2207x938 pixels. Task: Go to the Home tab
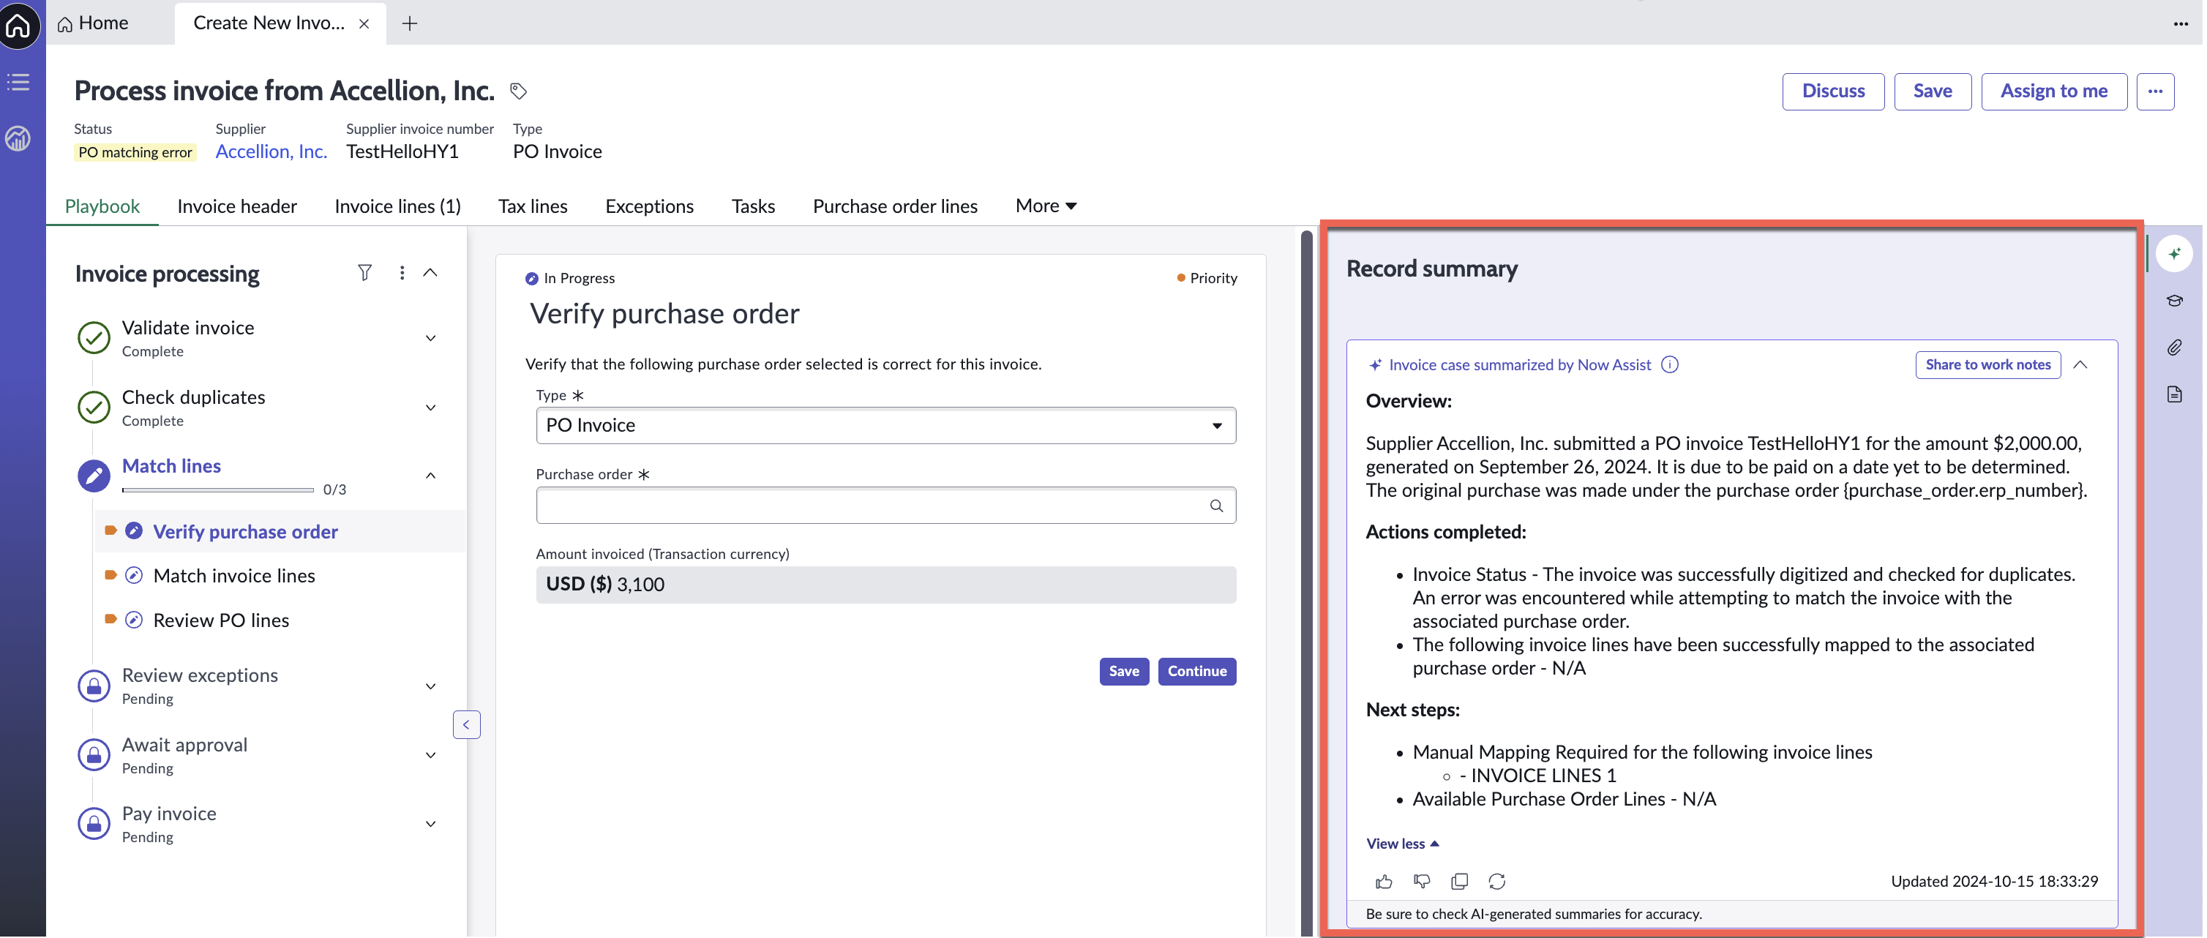tap(92, 24)
